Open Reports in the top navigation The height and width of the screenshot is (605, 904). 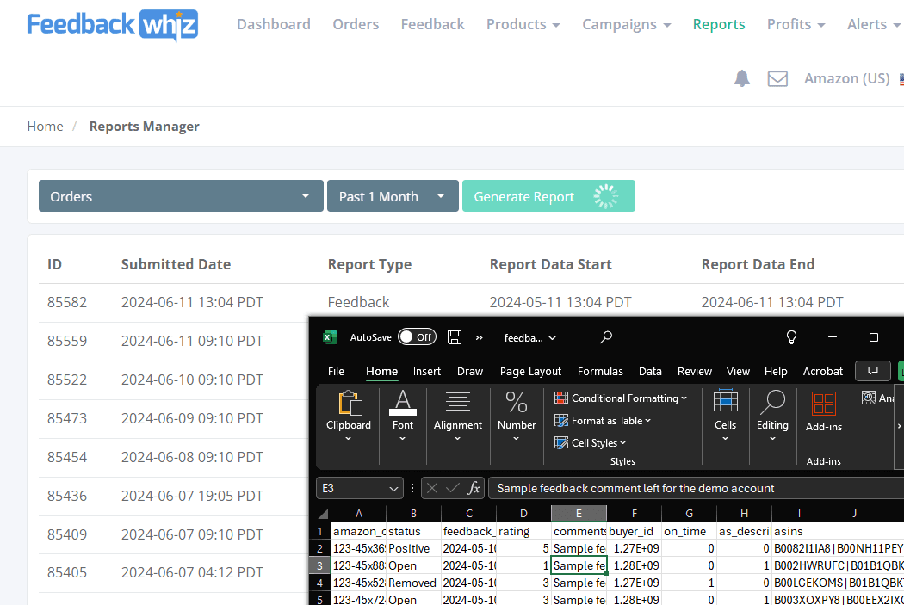click(x=719, y=24)
